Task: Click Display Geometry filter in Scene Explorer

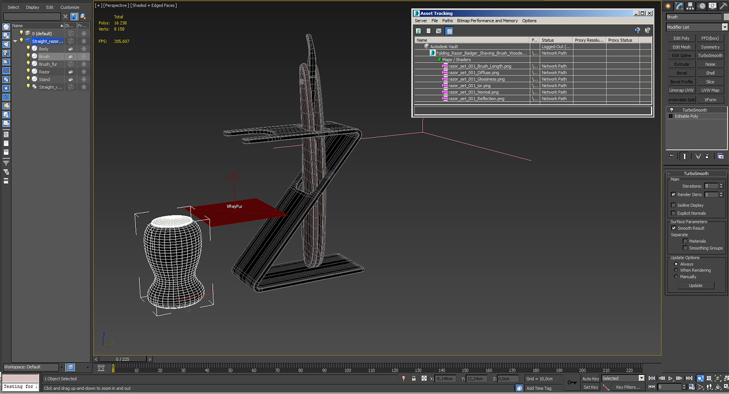Action: pyautogui.click(x=6, y=27)
